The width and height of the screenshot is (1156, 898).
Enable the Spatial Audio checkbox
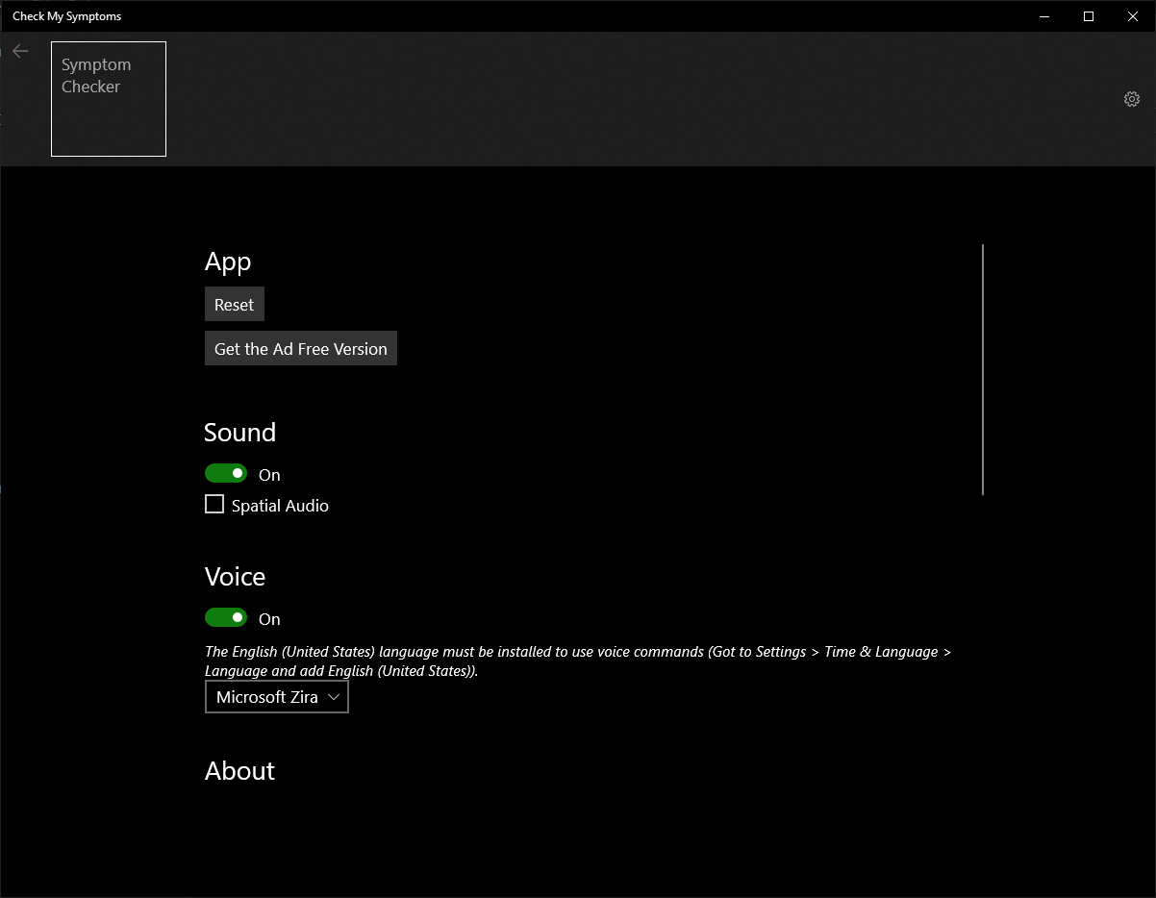[x=214, y=505]
